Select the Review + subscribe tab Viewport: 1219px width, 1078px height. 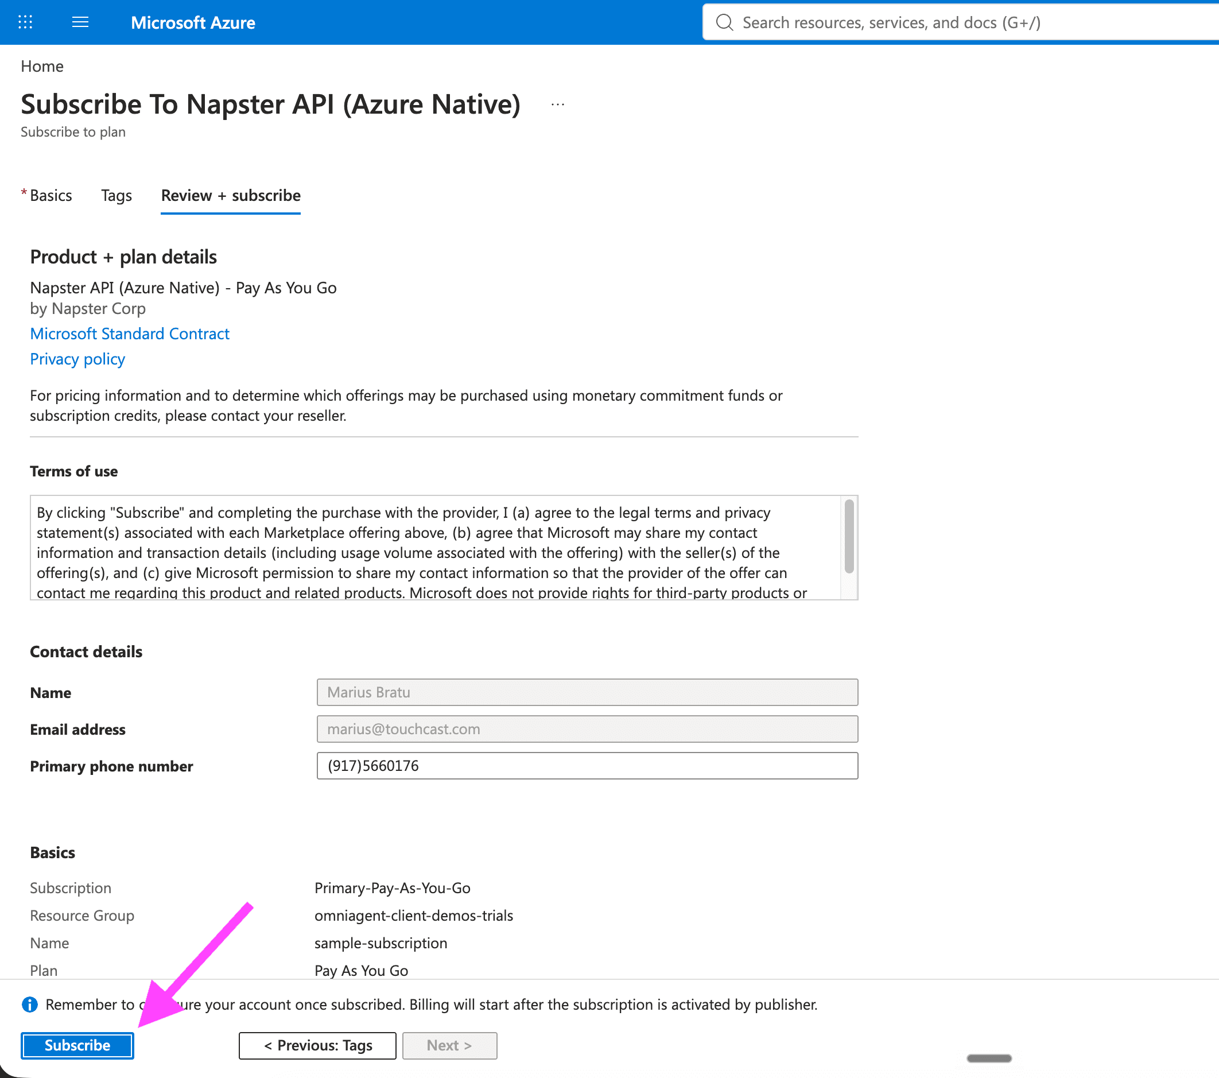pos(231,196)
